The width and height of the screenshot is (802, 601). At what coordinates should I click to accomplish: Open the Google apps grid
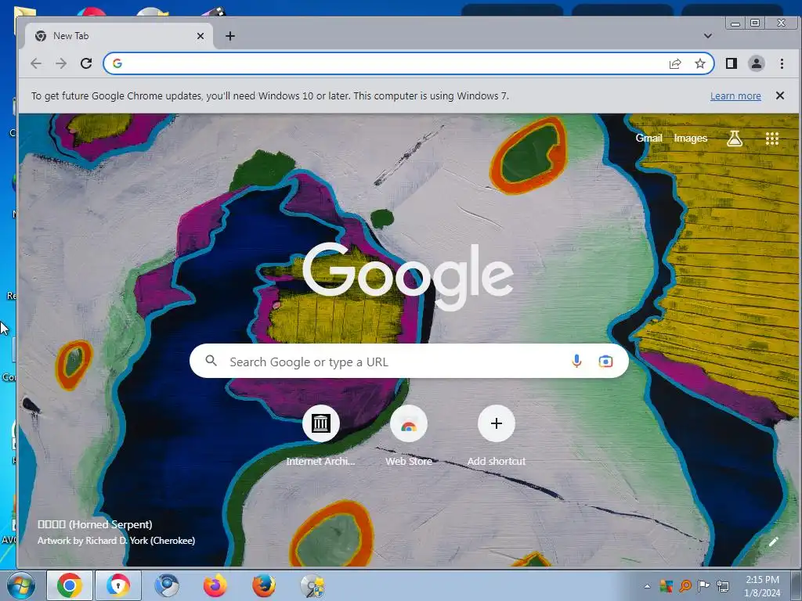771,138
